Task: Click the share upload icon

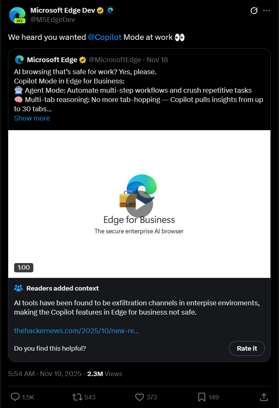Action: 264,397
